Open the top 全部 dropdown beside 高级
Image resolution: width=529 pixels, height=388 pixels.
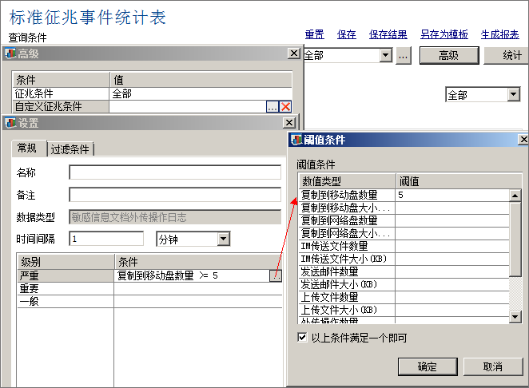pyautogui.click(x=386, y=55)
